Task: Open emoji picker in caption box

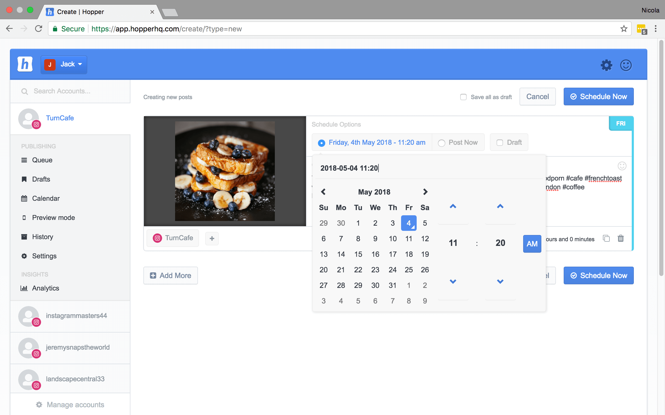Action: [x=622, y=166]
